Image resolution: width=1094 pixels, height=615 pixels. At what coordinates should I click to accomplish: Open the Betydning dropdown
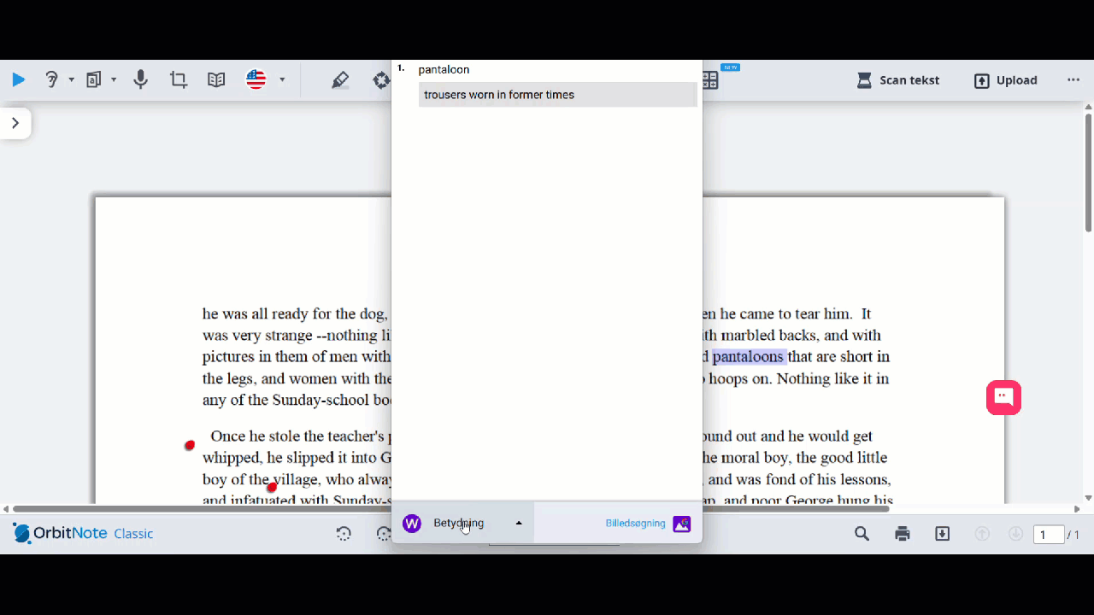click(463, 523)
